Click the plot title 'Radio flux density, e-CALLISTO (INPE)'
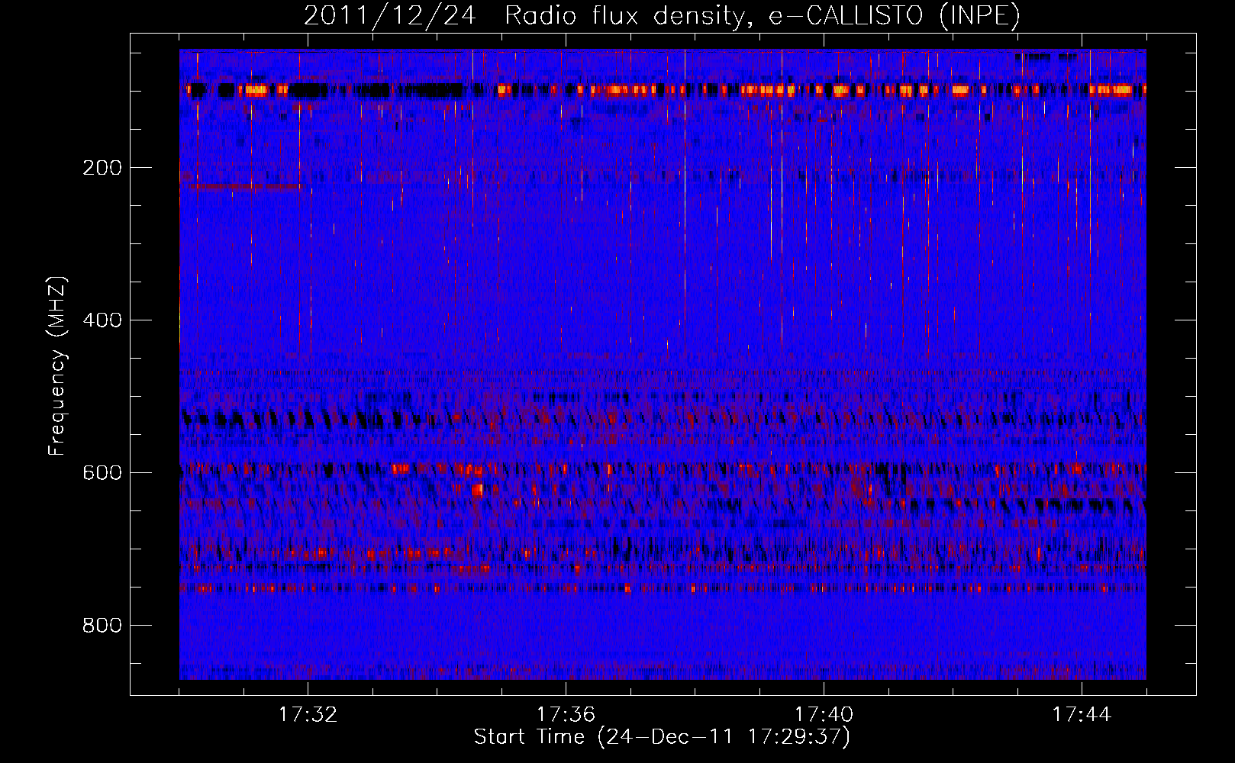 (763, 15)
